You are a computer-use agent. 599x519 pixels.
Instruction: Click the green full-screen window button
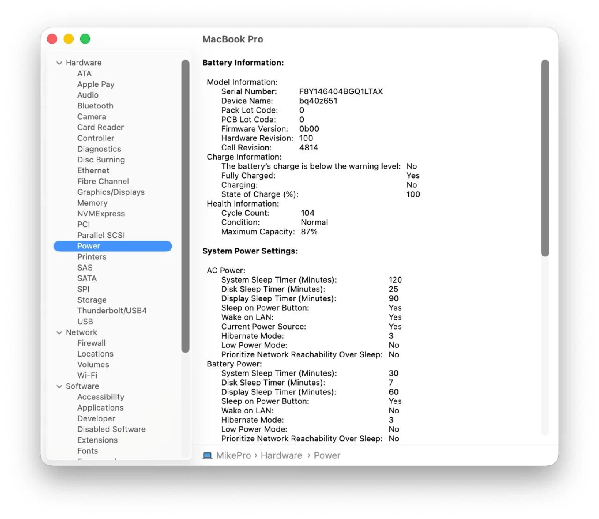(85, 39)
